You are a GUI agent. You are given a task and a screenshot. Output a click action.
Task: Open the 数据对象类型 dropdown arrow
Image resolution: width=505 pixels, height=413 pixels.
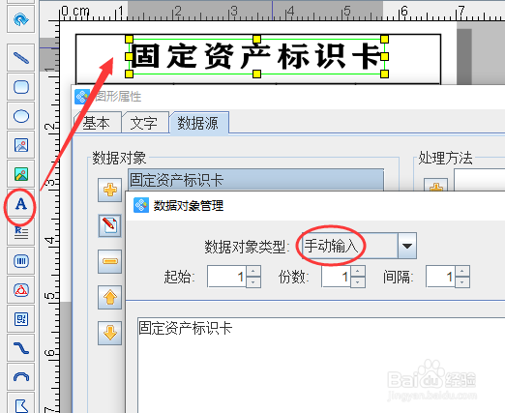click(x=407, y=246)
